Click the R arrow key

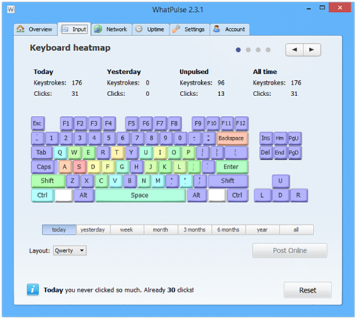(299, 195)
